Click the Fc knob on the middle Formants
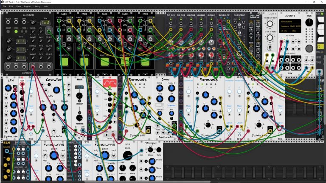 214,101
